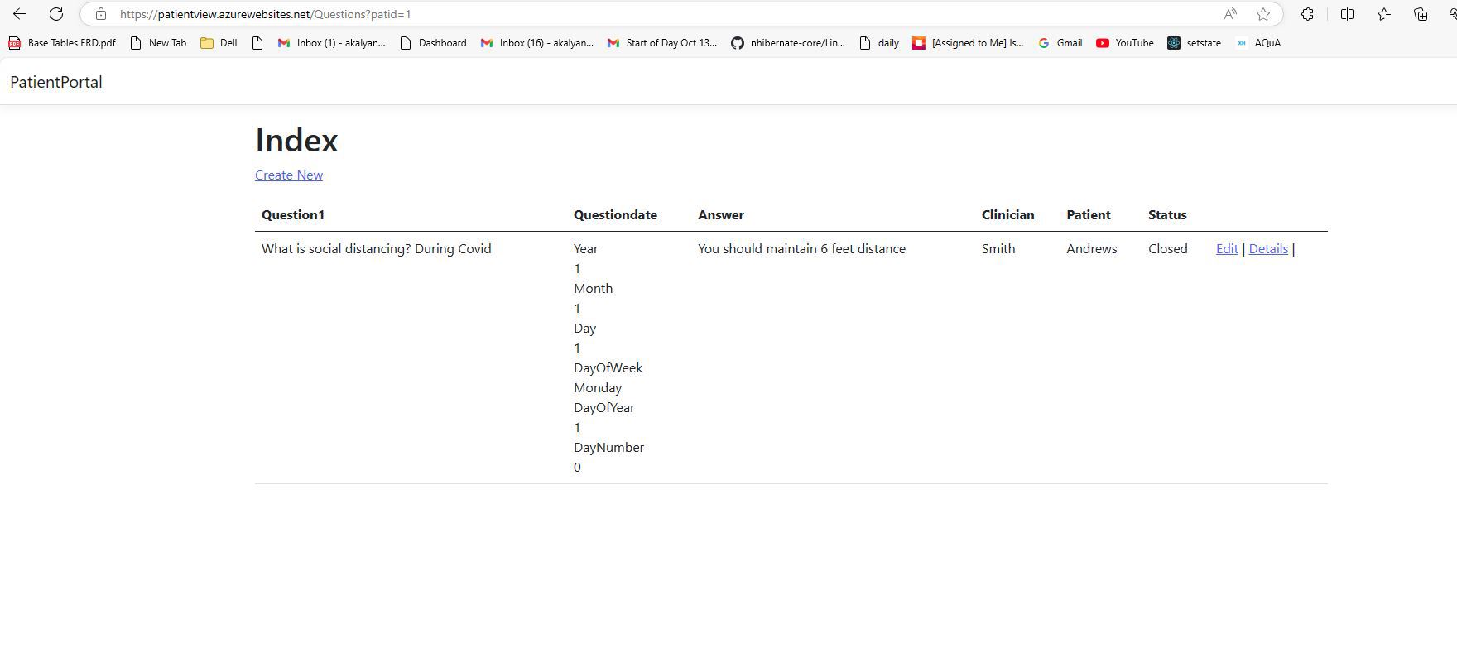Open Inbox (16) Gmail bookmark

[536, 43]
